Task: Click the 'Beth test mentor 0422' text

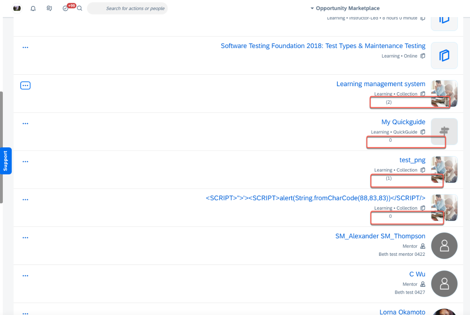Action: coord(402,255)
